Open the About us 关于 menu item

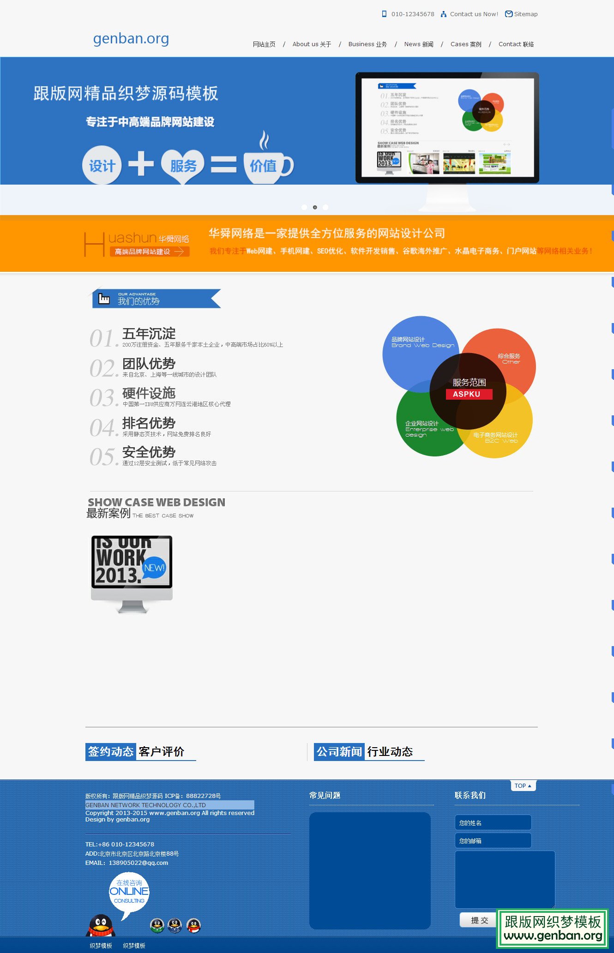click(x=312, y=44)
